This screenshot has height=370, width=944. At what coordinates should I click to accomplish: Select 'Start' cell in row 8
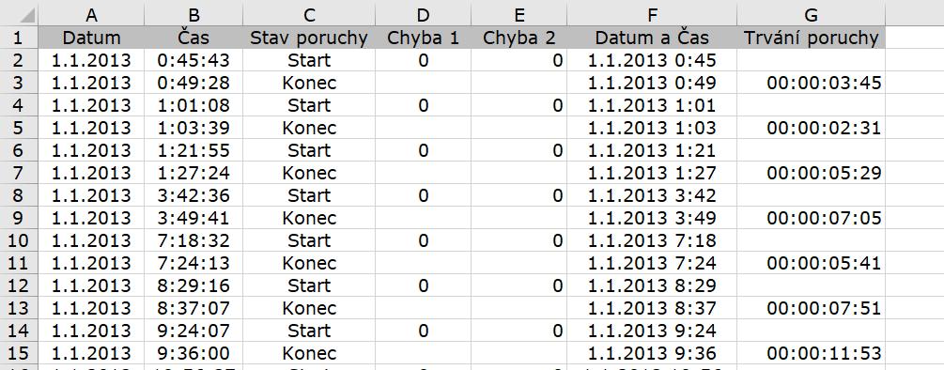[309, 195]
